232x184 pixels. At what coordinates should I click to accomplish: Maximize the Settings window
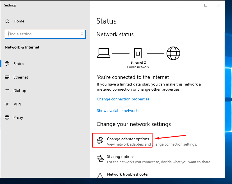click(206, 5)
